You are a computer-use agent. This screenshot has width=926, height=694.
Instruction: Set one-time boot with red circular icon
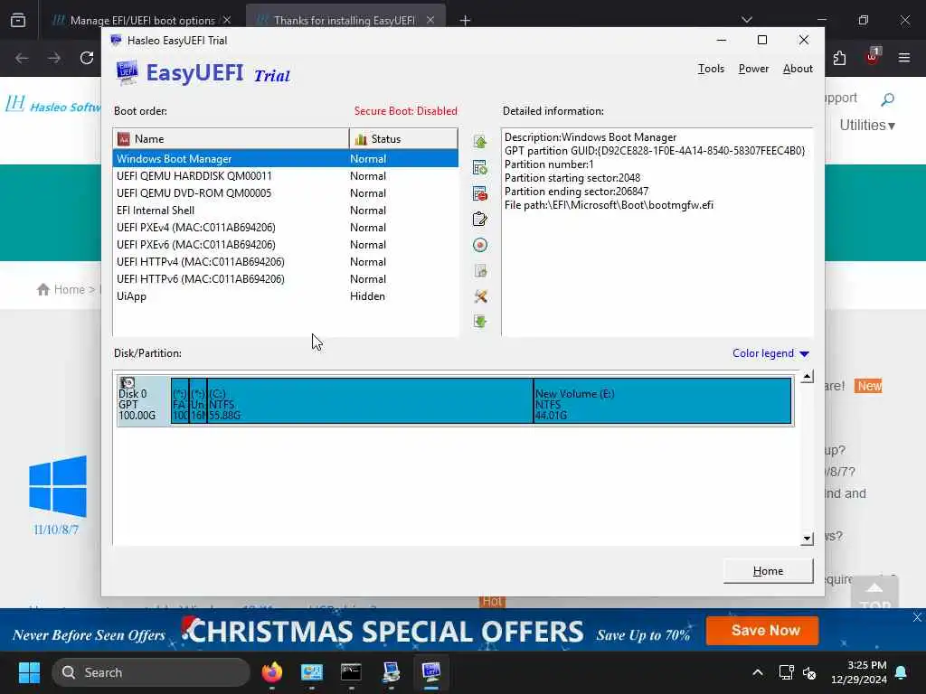(x=480, y=245)
